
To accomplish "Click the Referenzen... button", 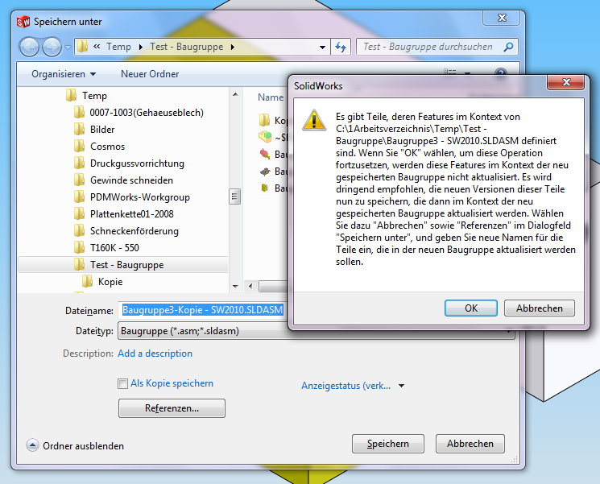I will point(172,408).
